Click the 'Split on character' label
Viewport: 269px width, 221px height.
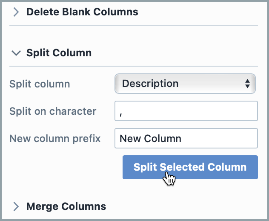(53, 111)
